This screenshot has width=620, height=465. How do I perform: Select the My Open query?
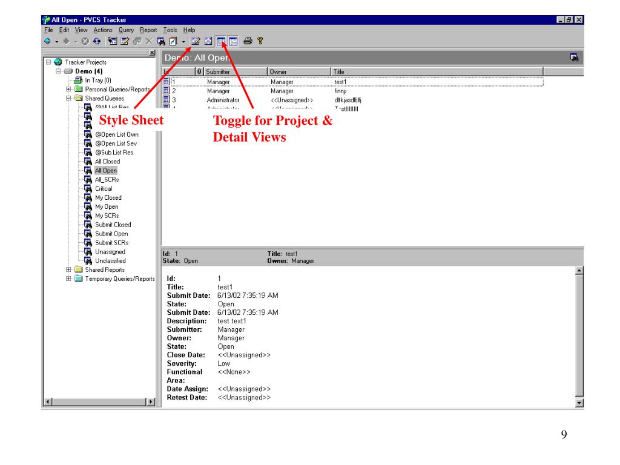107,207
